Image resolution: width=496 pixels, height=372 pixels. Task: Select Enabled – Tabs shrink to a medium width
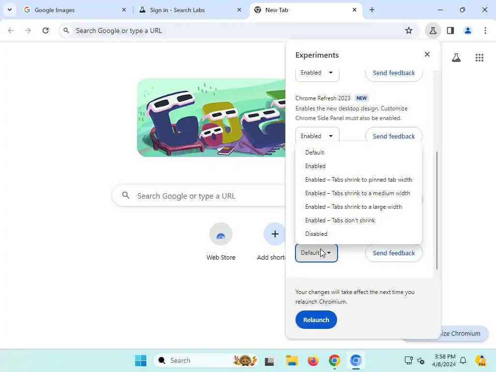coord(358,193)
